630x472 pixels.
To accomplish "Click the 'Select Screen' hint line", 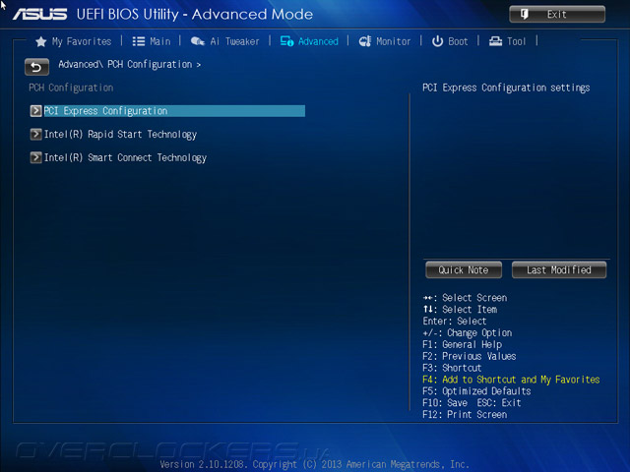I will pyautogui.click(x=465, y=298).
